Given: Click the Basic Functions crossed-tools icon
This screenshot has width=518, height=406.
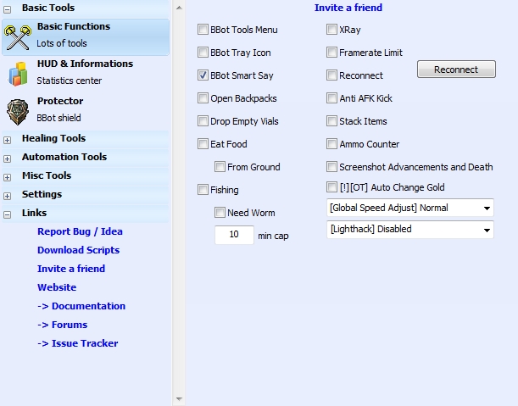Looking at the screenshot, I should click(18, 36).
